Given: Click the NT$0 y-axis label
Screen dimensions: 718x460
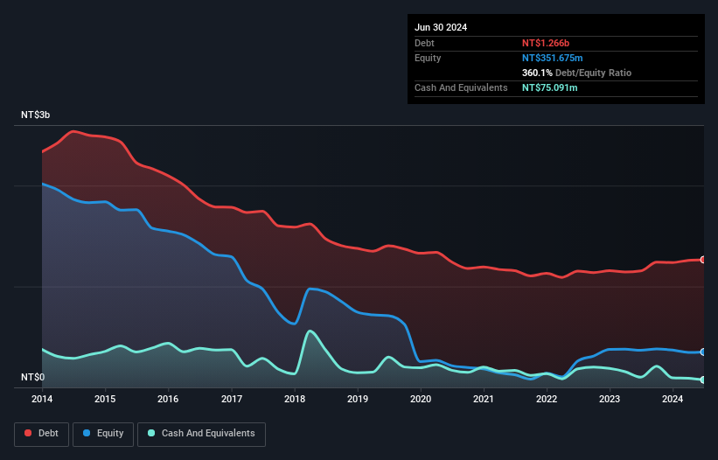Looking at the screenshot, I should tap(33, 377).
